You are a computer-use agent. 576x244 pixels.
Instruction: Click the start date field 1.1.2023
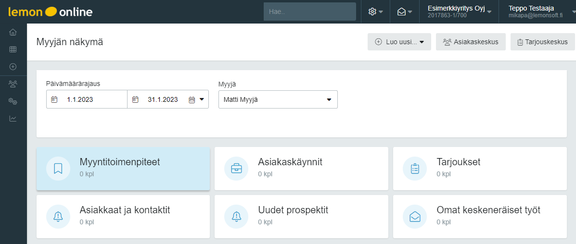coord(87,99)
